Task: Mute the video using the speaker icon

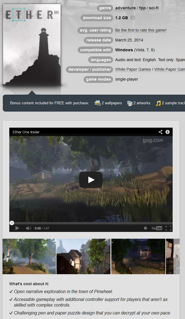Action: click(x=28, y=228)
